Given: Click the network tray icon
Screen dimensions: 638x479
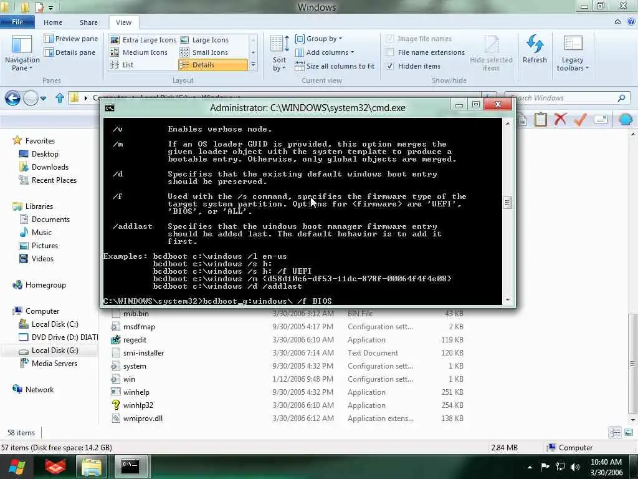Looking at the screenshot, I should pyautogui.click(x=560, y=467).
